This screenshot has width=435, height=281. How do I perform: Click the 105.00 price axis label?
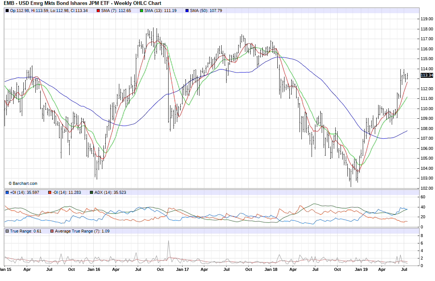coord(427,159)
